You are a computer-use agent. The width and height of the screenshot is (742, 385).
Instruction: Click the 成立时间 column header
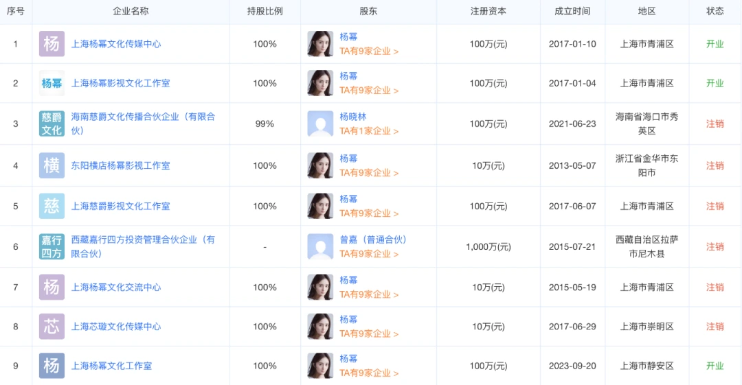(572, 11)
